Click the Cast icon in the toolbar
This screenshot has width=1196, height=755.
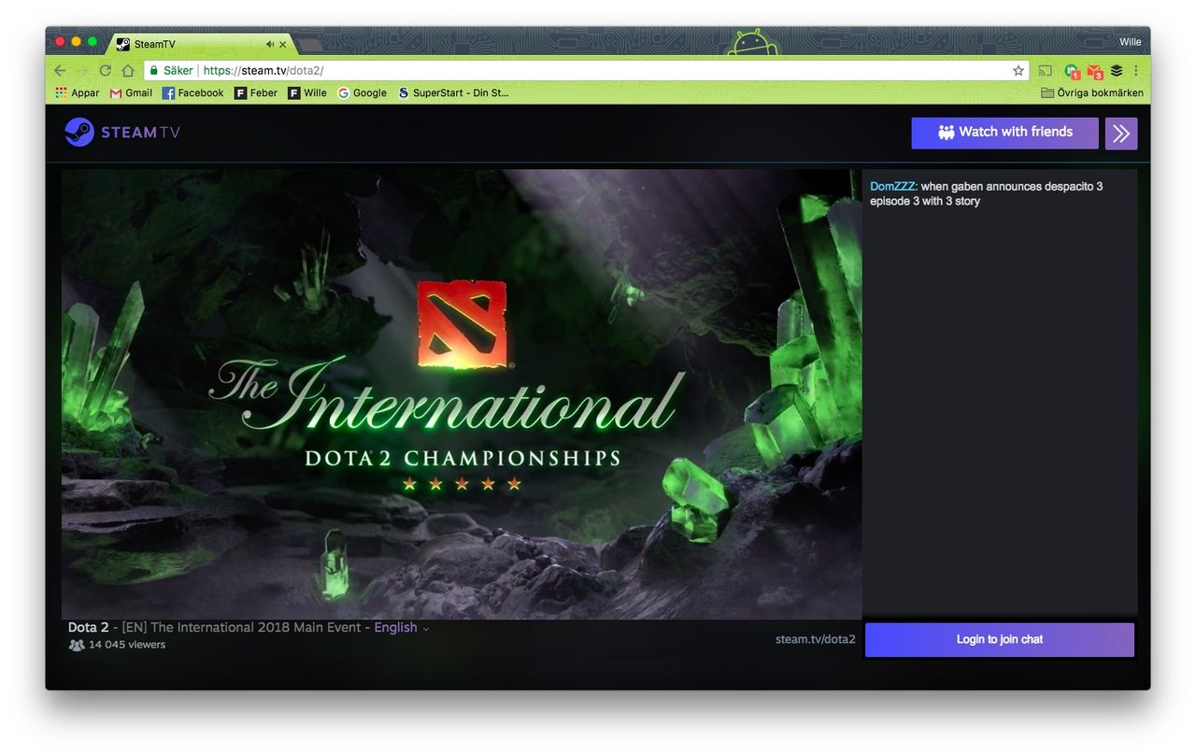pyautogui.click(x=1046, y=71)
